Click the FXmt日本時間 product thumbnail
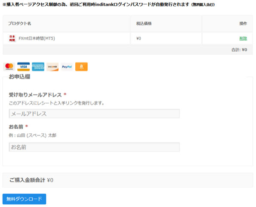The height and width of the screenshot is (207, 256). [12, 38]
